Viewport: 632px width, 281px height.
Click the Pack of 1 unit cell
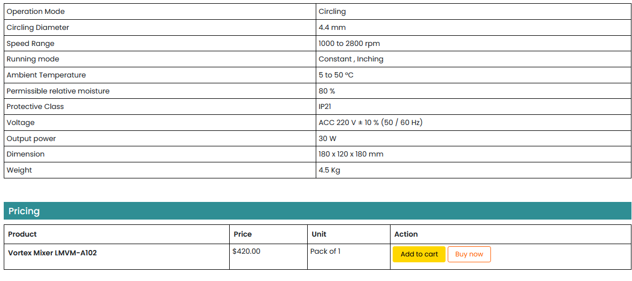(325, 251)
